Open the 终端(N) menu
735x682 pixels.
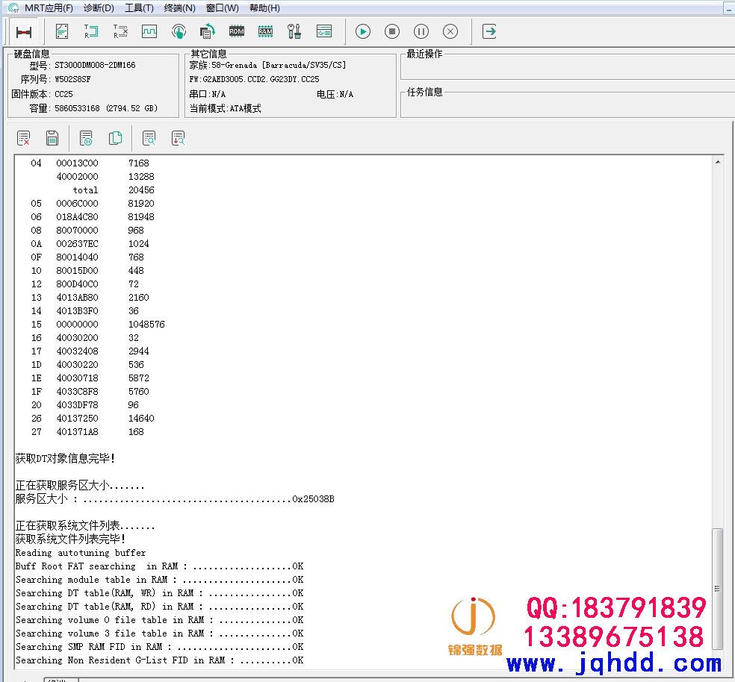pos(179,8)
